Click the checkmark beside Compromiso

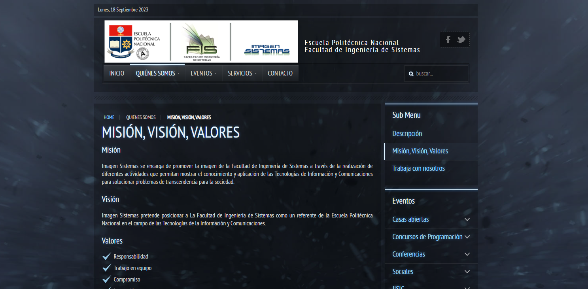106,280
